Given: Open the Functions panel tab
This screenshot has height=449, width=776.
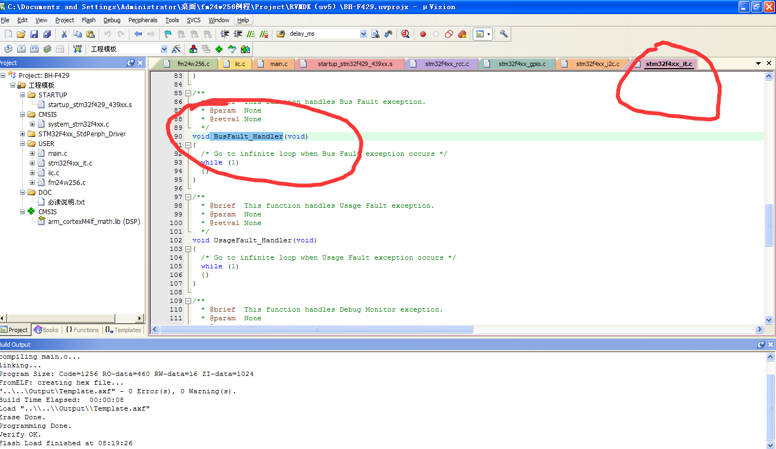Looking at the screenshot, I should click(82, 330).
